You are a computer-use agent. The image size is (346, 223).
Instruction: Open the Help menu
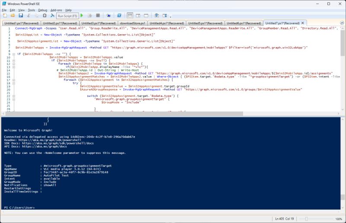[x=68, y=10]
